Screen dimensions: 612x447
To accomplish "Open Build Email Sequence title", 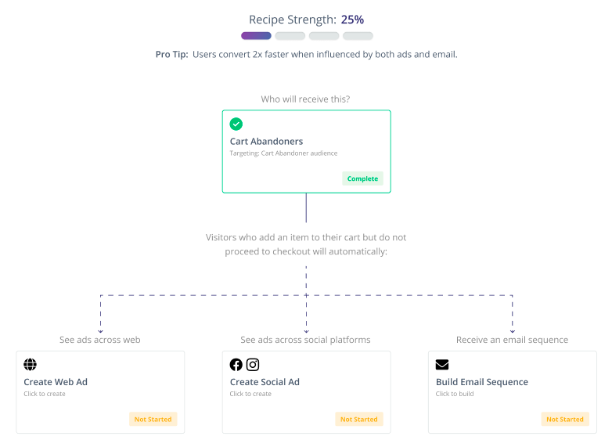I will tap(482, 382).
